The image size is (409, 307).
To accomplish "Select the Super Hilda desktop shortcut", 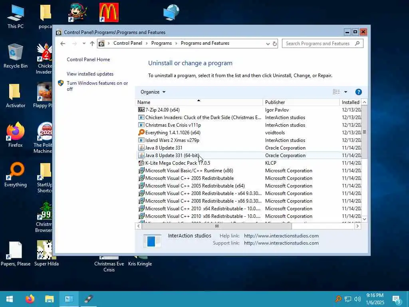I will (46, 254).
